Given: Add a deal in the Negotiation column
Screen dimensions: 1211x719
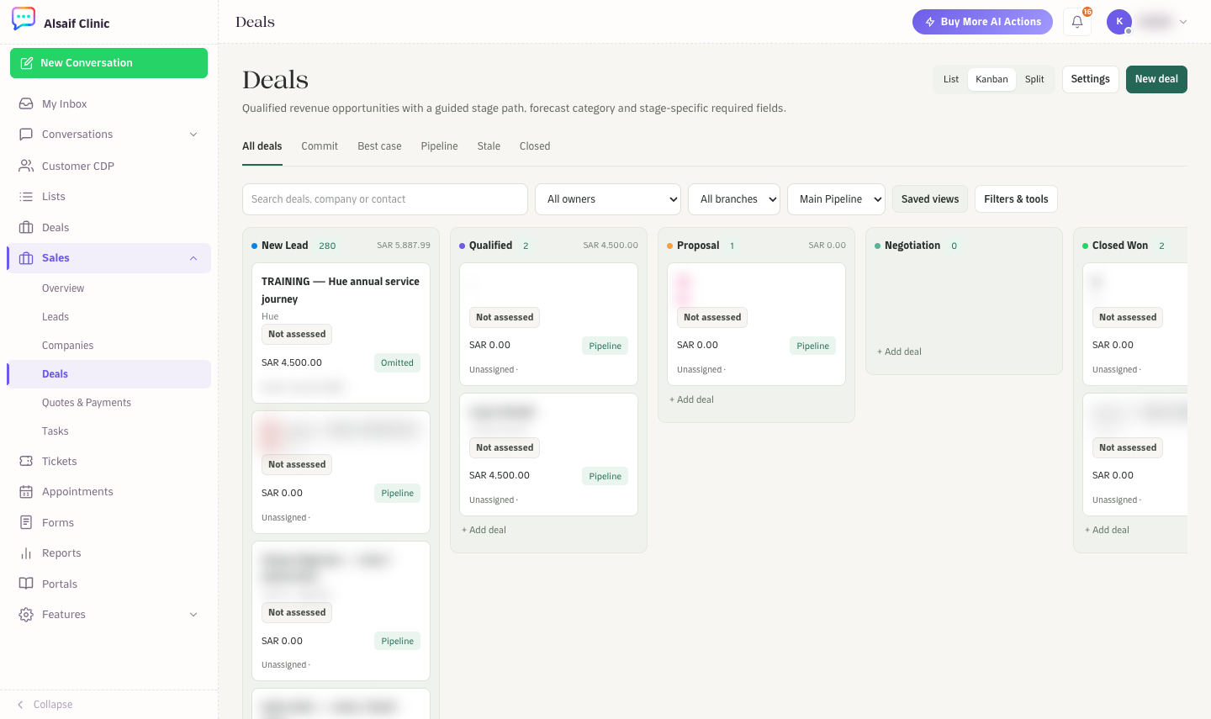Looking at the screenshot, I should point(899,352).
